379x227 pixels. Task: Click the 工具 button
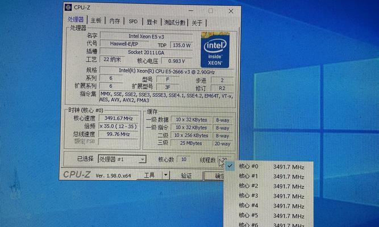click(149, 175)
